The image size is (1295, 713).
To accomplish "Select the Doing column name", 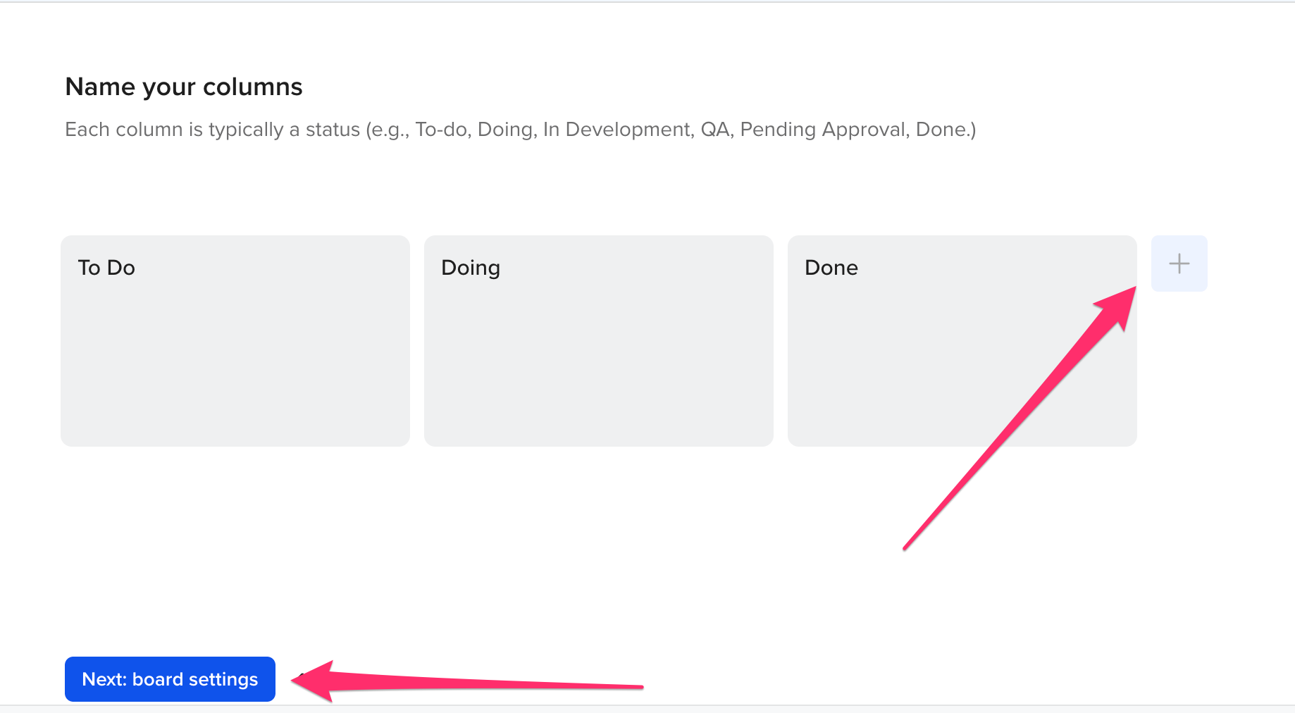I will (x=471, y=268).
